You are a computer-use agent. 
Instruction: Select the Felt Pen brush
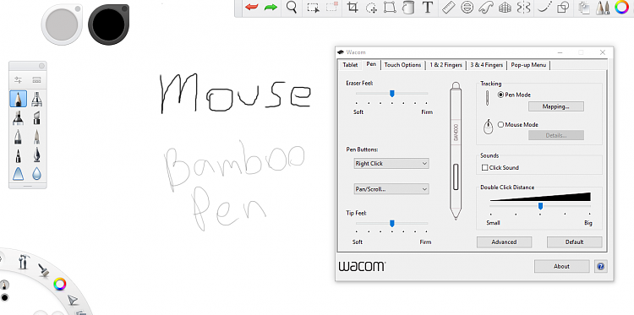pos(19,155)
